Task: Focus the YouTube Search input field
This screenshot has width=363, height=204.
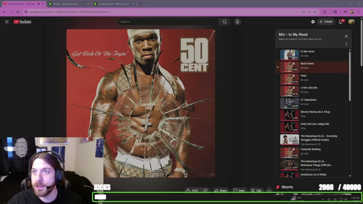Action: pos(168,22)
